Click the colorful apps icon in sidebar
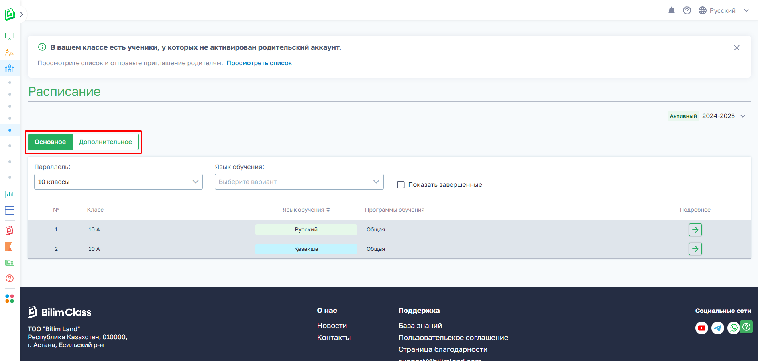The width and height of the screenshot is (758, 361). pyautogui.click(x=10, y=299)
